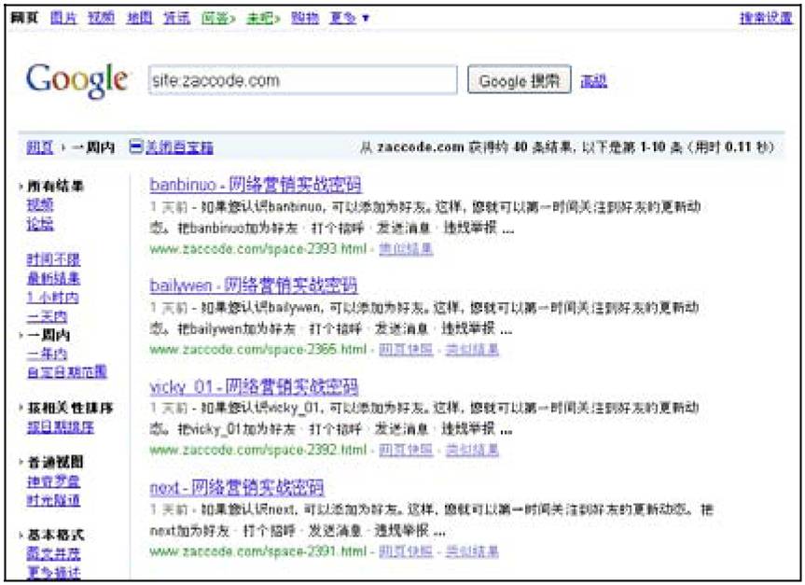
Task: Click 类似结果 for the bailywen result
Action: tap(472, 350)
